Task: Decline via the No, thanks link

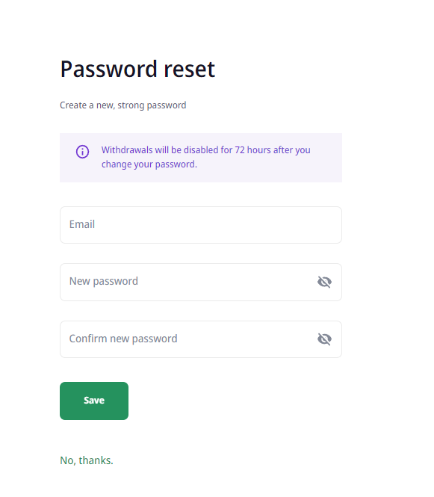Action: (x=87, y=460)
